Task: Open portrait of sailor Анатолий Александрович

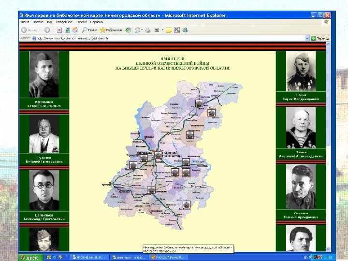Action: pos(301,128)
